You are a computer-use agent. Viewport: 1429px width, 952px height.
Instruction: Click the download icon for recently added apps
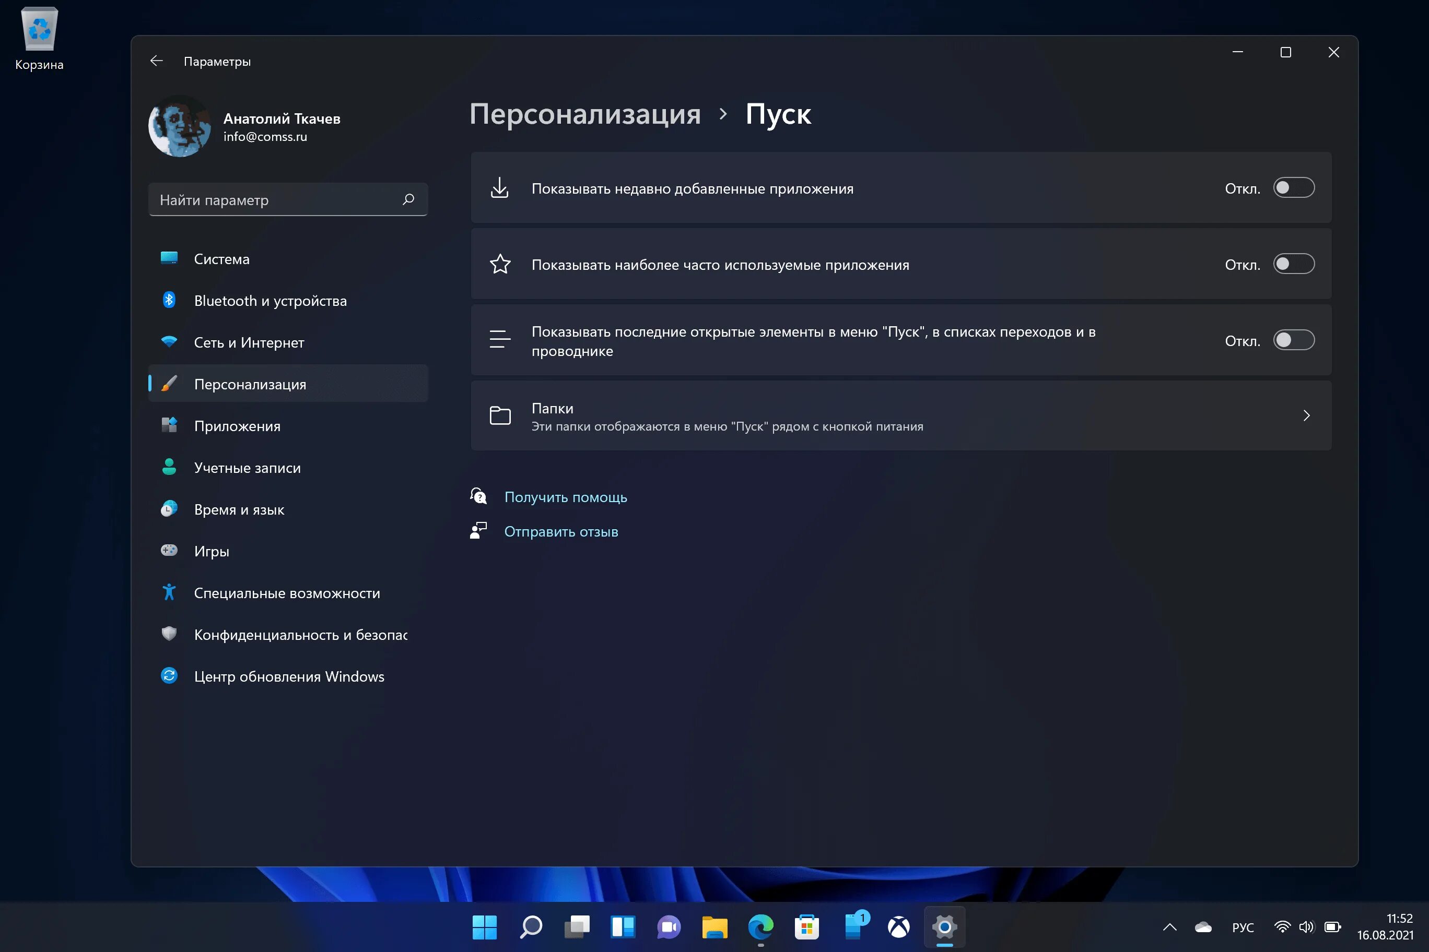point(499,187)
